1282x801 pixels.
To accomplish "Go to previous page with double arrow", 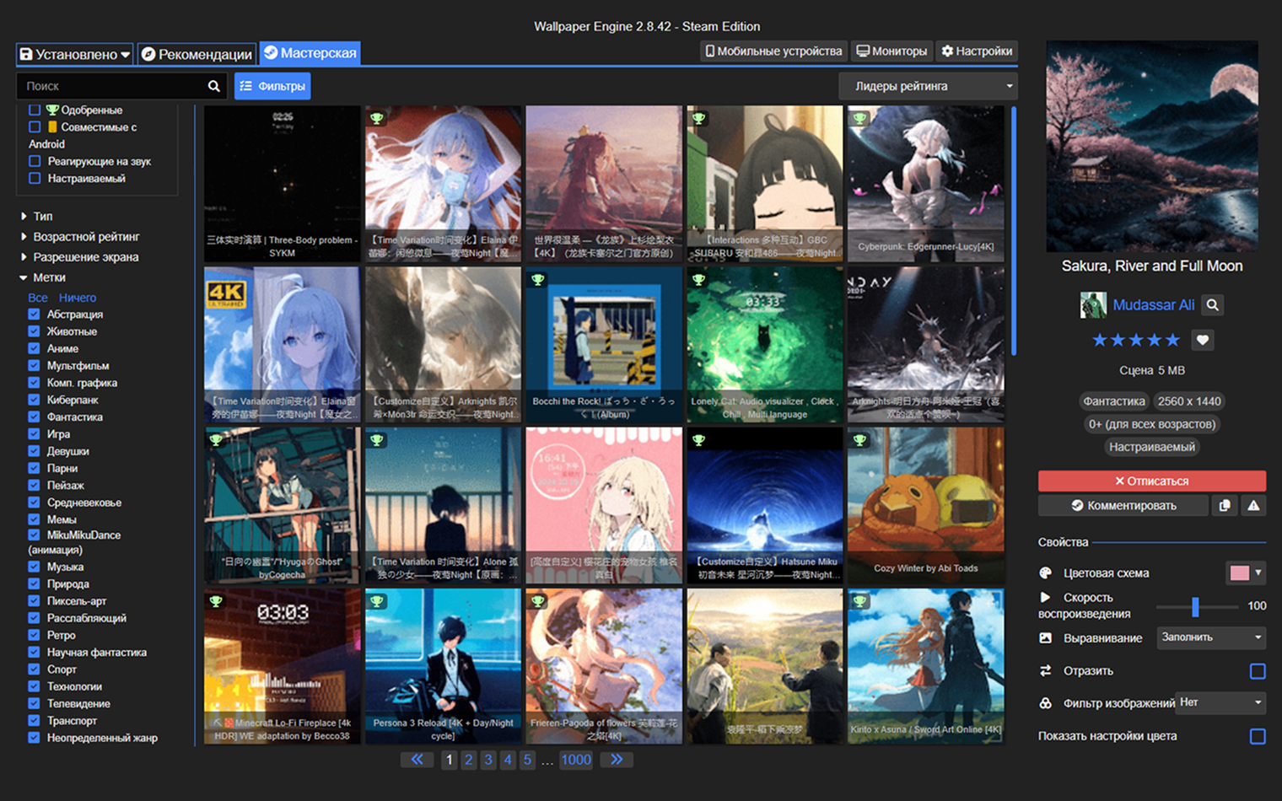I will click(x=417, y=760).
